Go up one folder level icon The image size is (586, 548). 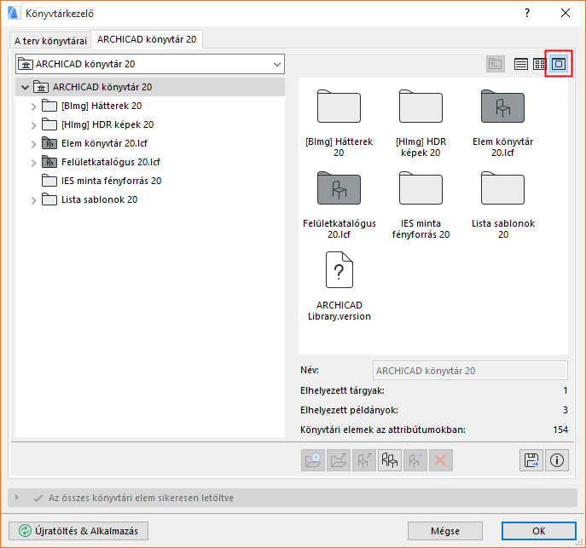tap(496, 64)
